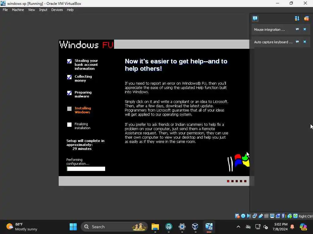Click the heading about getting help

click(176, 65)
